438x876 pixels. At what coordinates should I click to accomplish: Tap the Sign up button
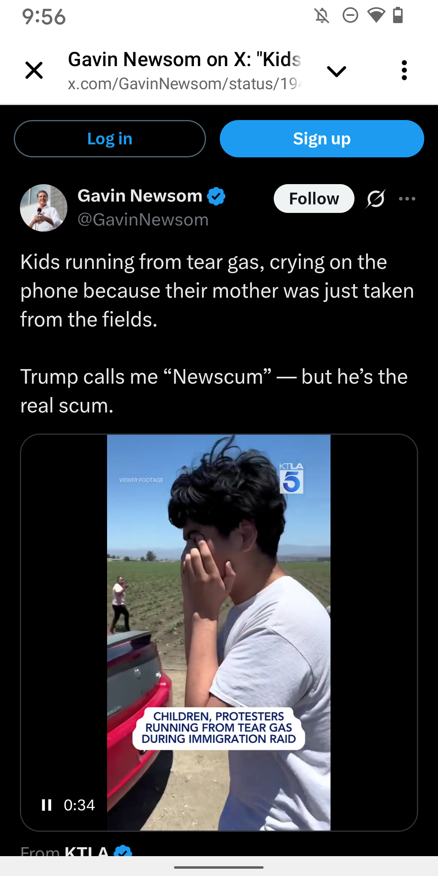pyautogui.click(x=322, y=139)
